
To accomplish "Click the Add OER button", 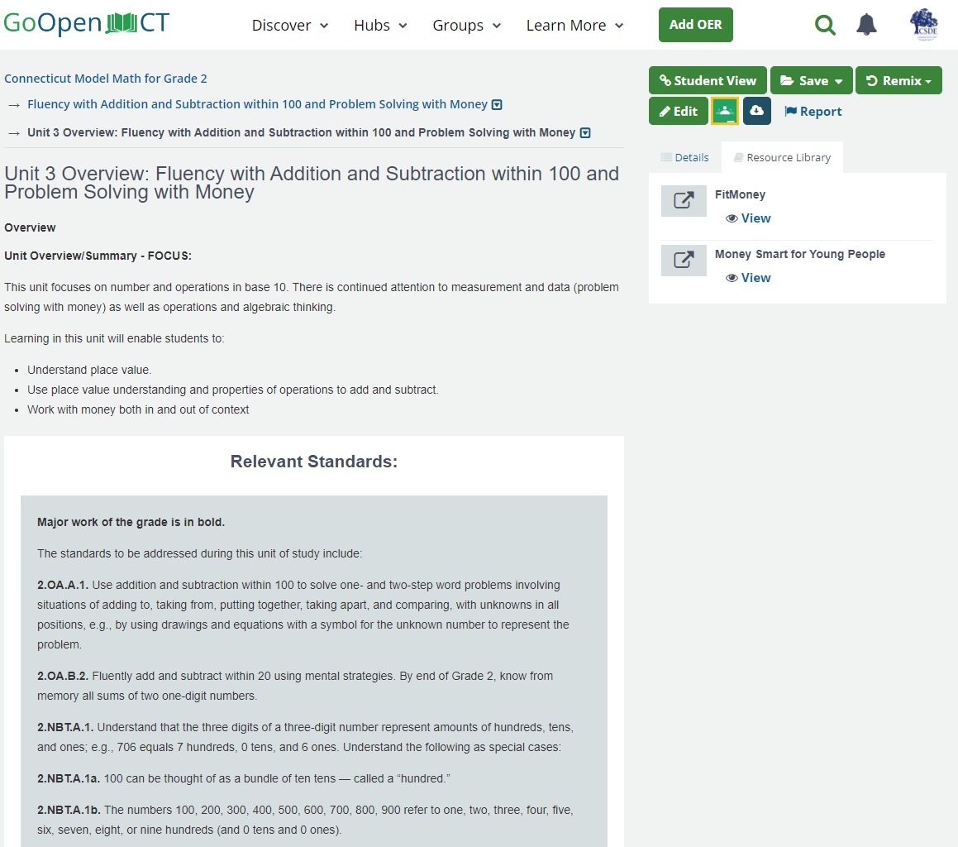I will tap(695, 25).
